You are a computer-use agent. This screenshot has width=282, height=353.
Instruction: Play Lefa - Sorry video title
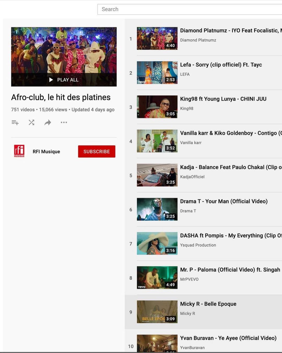click(221, 65)
